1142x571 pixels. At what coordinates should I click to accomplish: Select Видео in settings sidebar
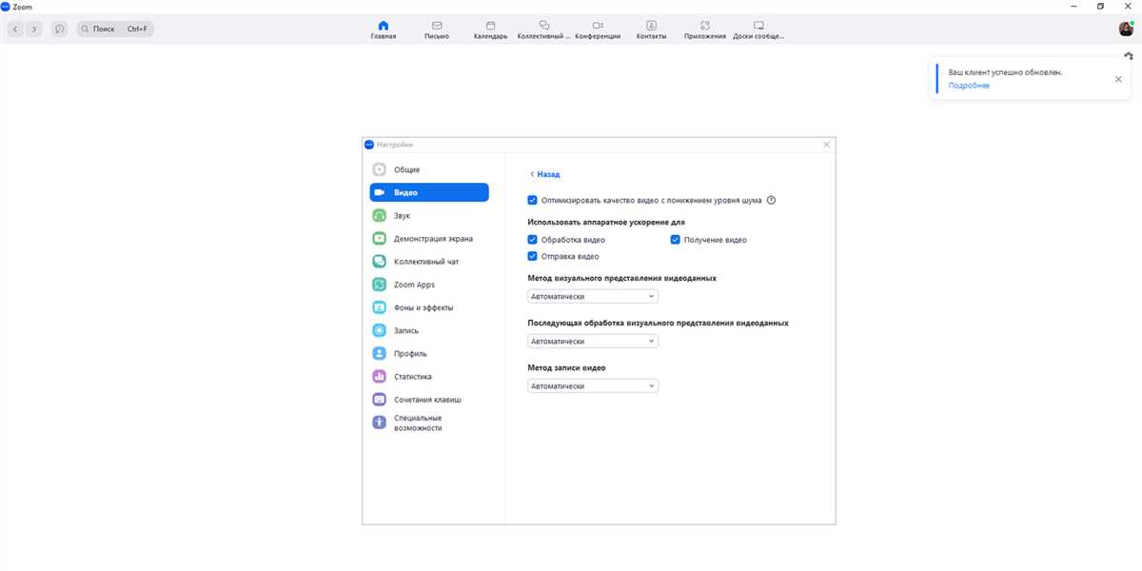pyautogui.click(x=429, y=192)
